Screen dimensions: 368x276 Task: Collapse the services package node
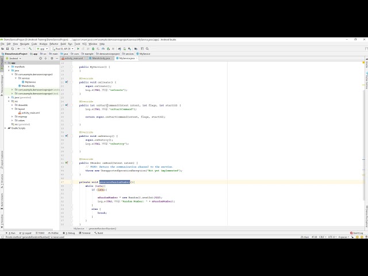point(16,78)
